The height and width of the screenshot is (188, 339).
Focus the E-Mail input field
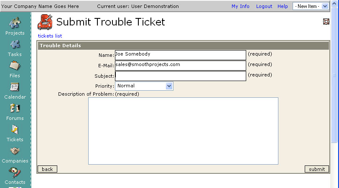[x=181, y=66]
